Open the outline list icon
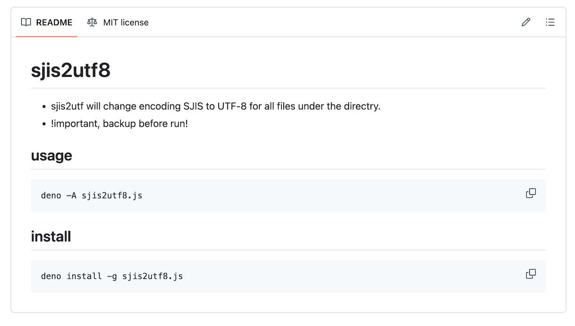Image resolution: width=575 pixels, height=326 pixels. [550, 22]
